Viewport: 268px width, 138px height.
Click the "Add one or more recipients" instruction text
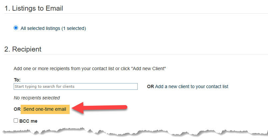(x=90, y=69)
